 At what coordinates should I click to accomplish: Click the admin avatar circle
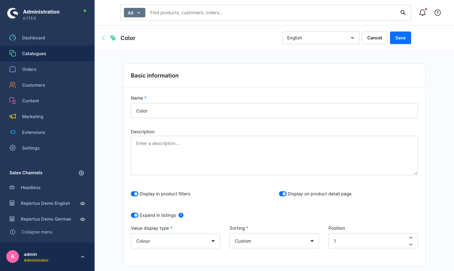pyautogui.click(x=13, y=257)
